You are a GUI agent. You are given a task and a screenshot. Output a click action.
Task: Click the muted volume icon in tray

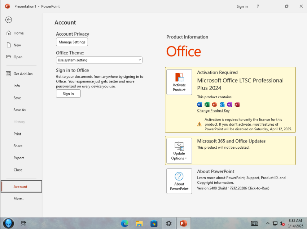click(282, 223)
